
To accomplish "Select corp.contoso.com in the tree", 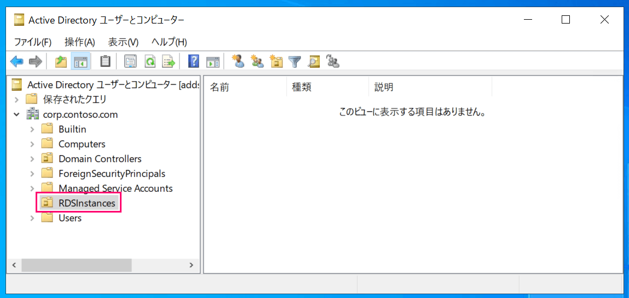I will coord(80,114).
